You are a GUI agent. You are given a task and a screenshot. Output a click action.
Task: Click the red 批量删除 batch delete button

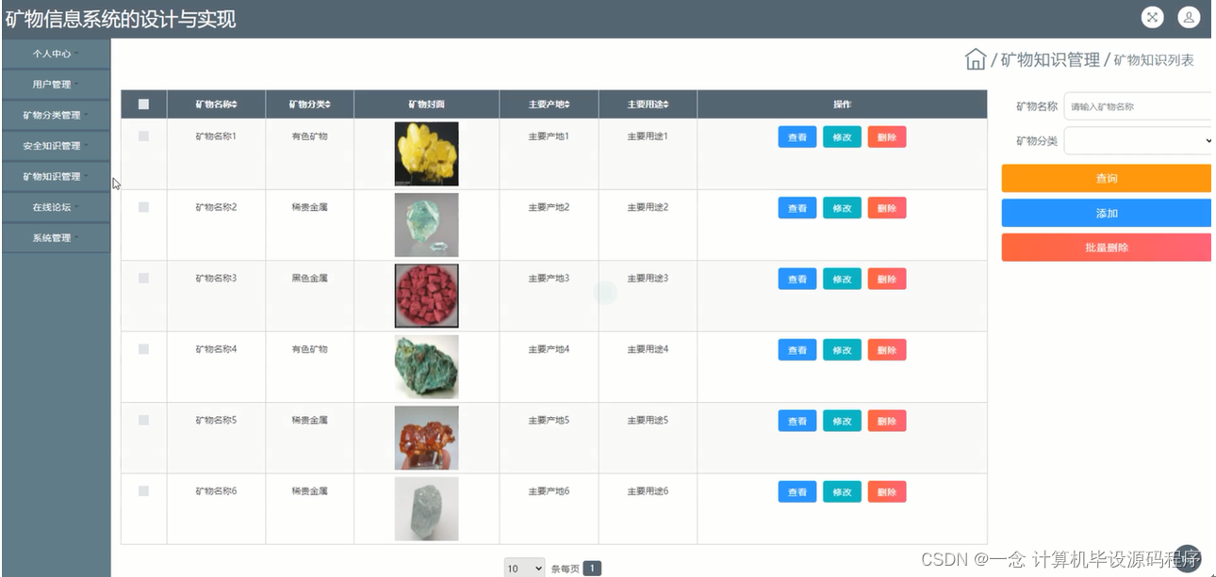click(x=1106, y=247)
